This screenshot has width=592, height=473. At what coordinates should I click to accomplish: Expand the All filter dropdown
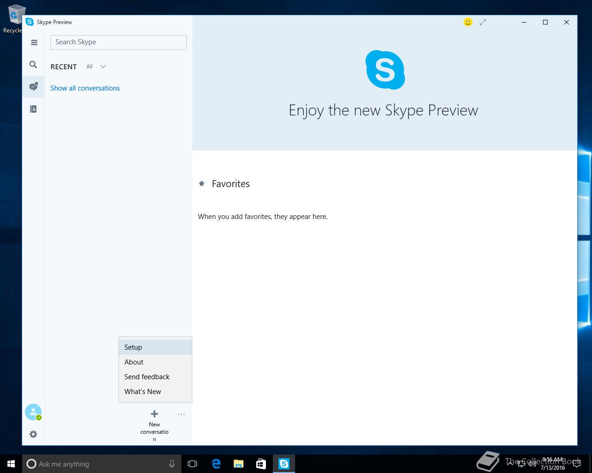(x=96, y=67)
